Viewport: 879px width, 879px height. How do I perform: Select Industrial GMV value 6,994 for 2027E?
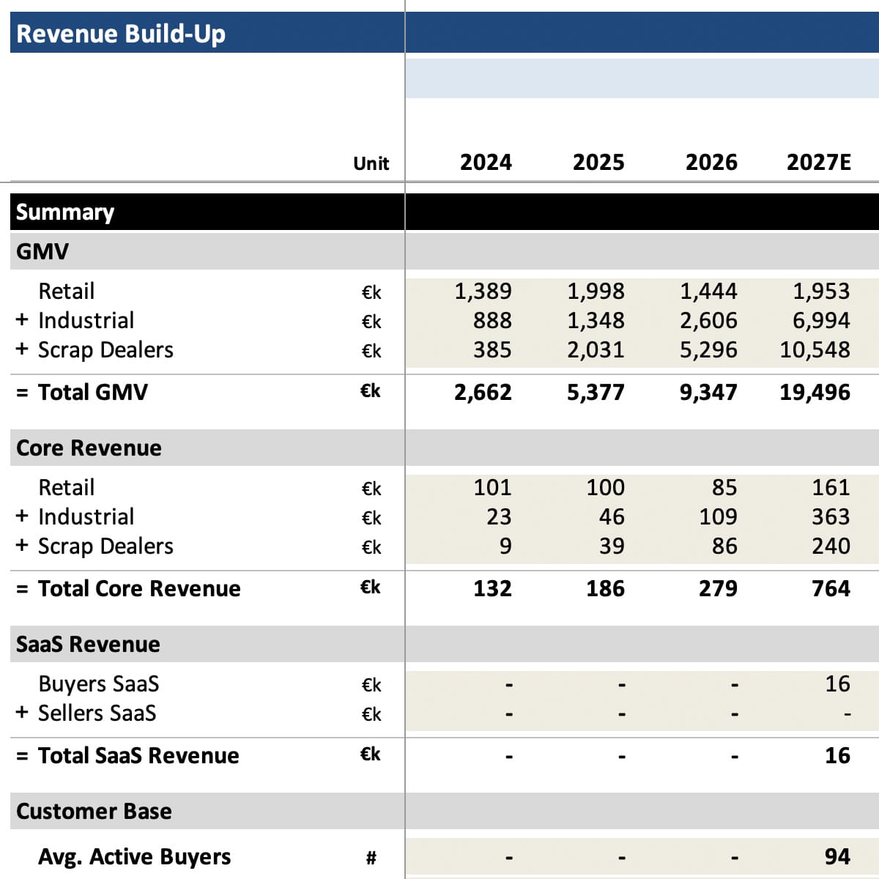821,320
